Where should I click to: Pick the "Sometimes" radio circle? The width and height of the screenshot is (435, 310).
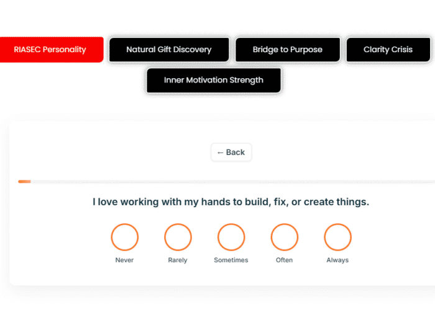(x=231, y=237)
